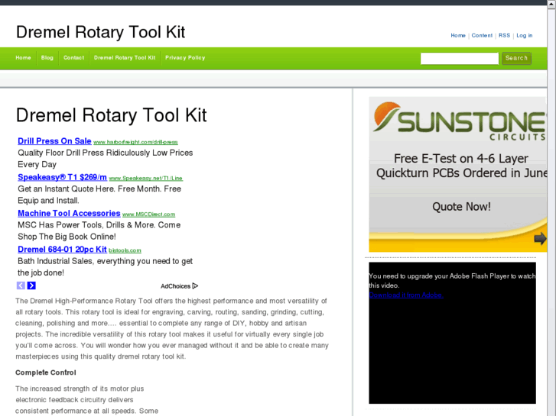Click Quote Now! in the Sunstone ad
Screen dimensions: 556x416
click(461, 206)
